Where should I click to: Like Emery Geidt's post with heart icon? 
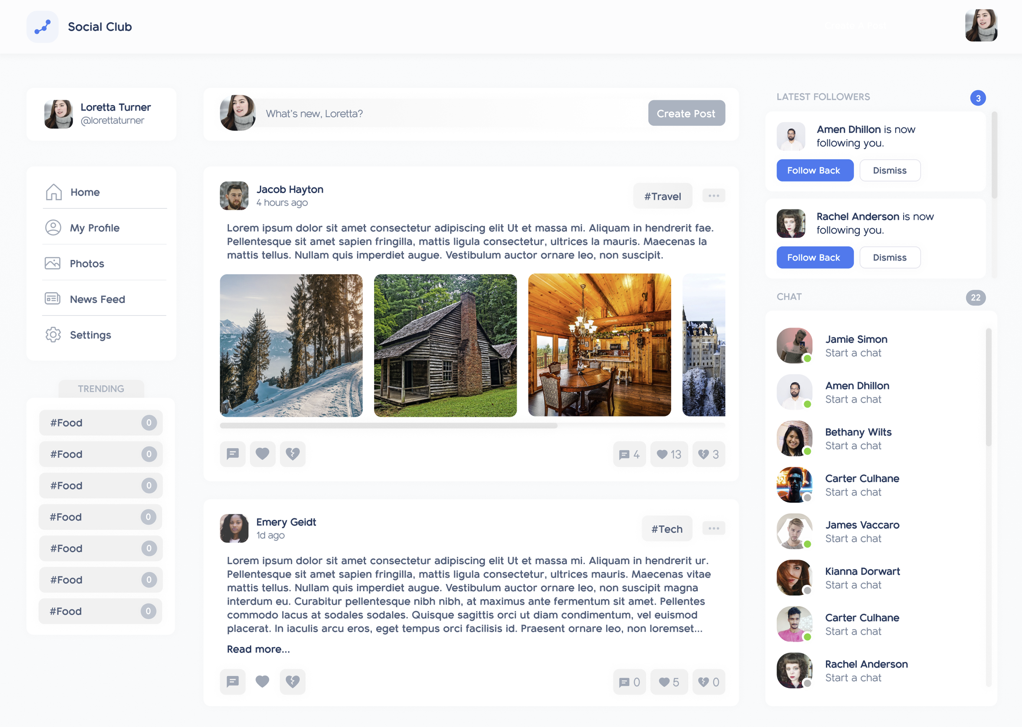pos(262,681)
